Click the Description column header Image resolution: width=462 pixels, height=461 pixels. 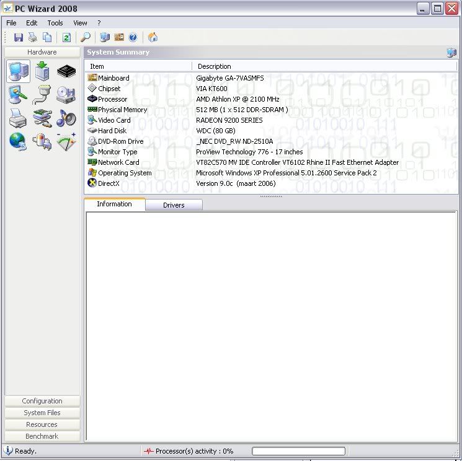(324, 66)
